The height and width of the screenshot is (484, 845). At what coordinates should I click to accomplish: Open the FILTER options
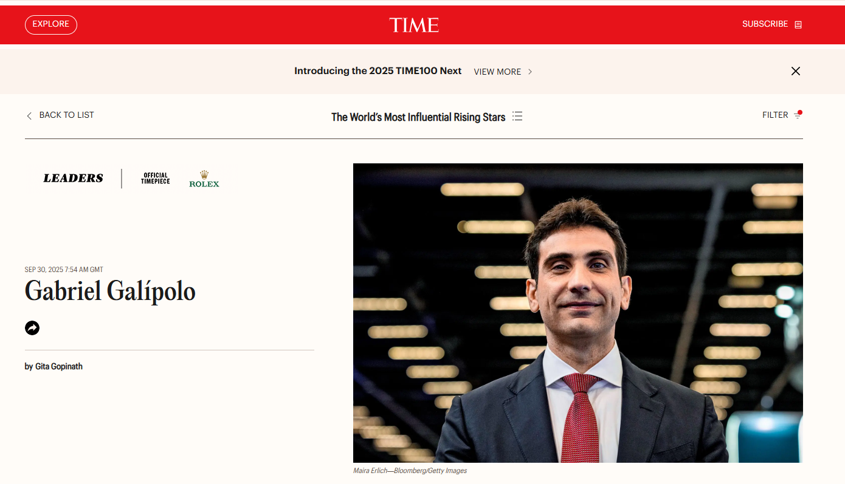coord(775,115)
